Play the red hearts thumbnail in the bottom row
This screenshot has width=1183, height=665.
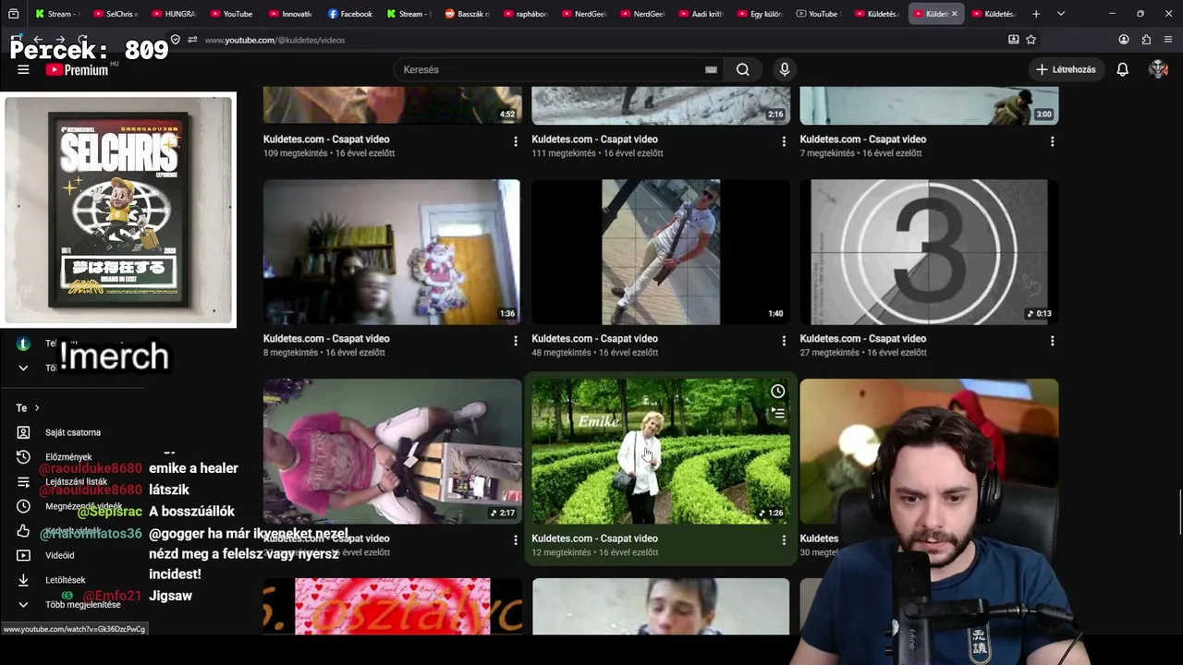point(392,607)
